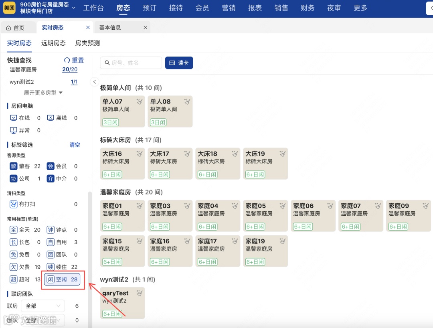Screen dimensions: 433x328
Task: Close the 实时房态 tab
Action: 88,27
